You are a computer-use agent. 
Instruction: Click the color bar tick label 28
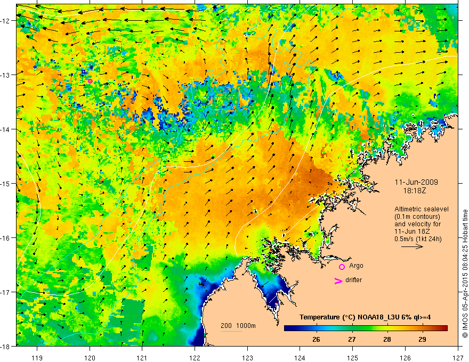pyautogui.click(x=387, y=340)
